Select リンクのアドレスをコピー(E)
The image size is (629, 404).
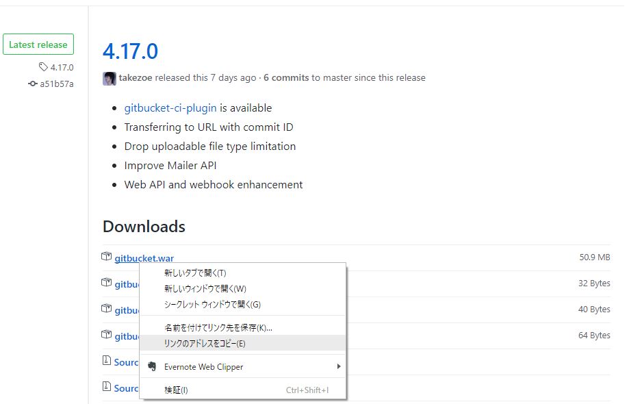point(243,344)
